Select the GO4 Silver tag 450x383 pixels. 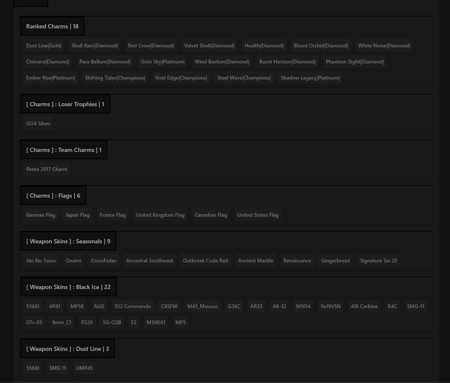[38, 124]
